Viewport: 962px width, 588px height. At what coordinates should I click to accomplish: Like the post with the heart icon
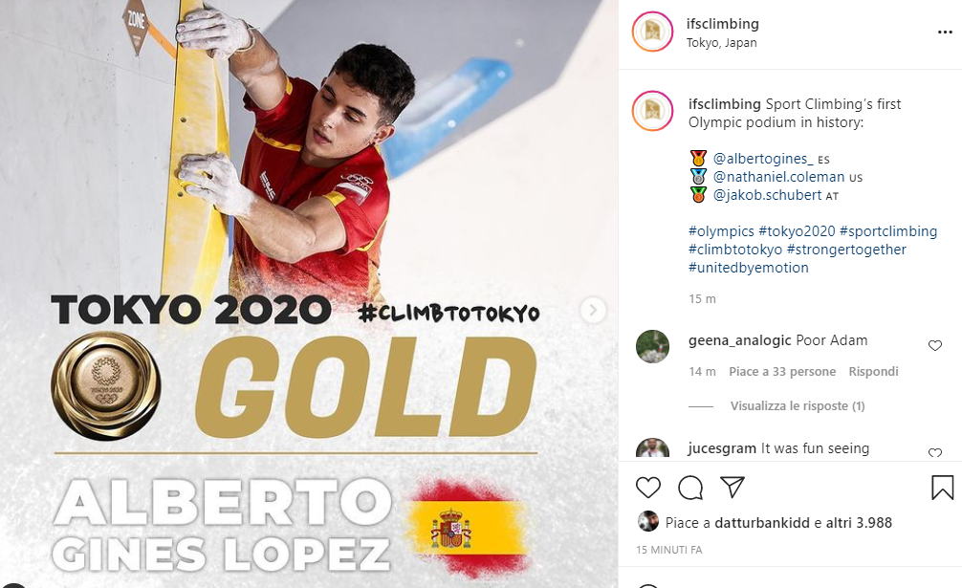click(x=648, y=488)
